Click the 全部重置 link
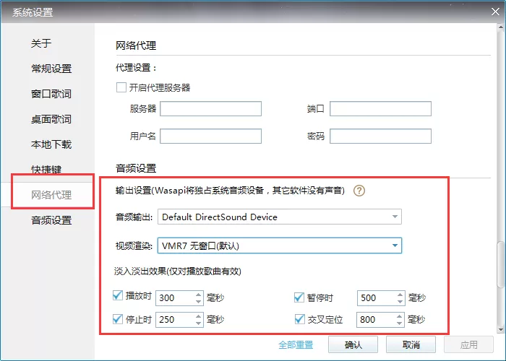506x361 pixels. pyautogui.click(x=296, y=345)
